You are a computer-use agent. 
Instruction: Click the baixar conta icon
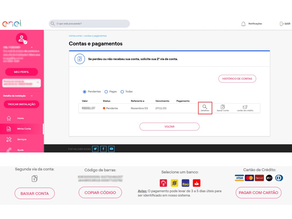coord(223,107)
